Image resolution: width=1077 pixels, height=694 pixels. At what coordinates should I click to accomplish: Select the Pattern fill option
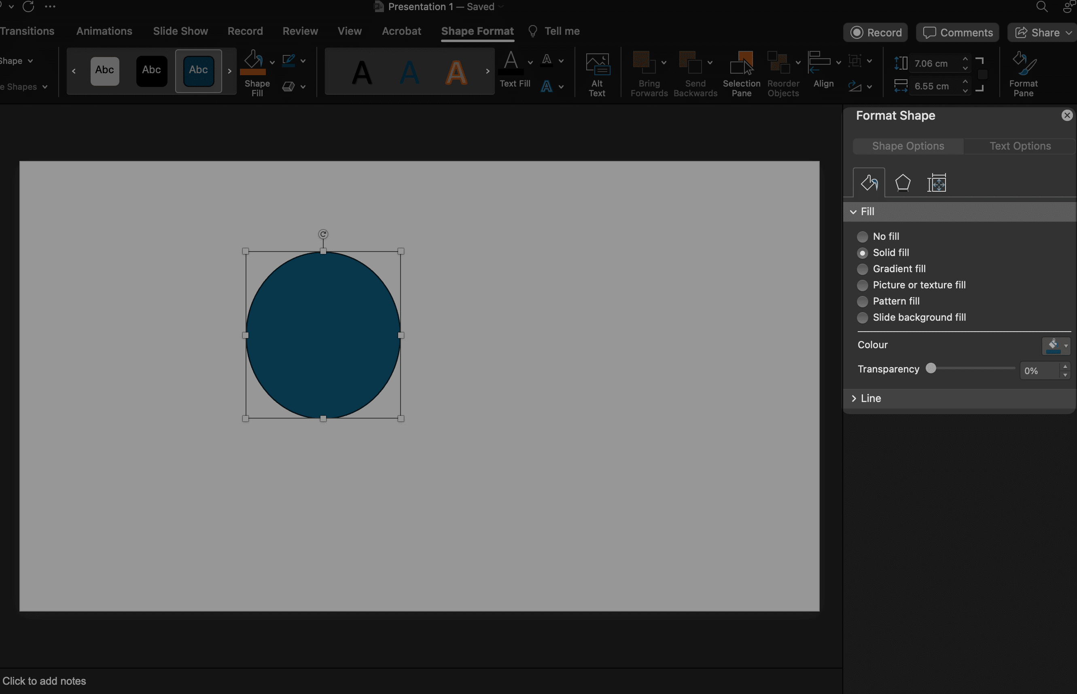[863, 301]
